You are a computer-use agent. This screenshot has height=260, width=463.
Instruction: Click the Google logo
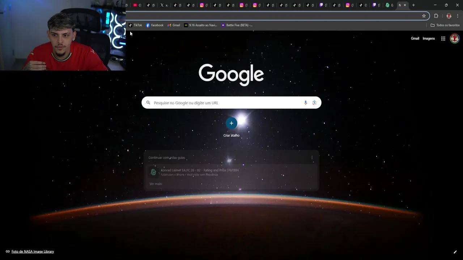231,75
